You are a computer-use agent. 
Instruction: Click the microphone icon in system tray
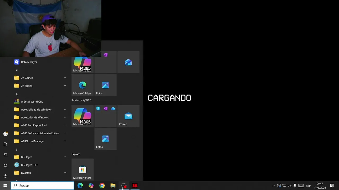point(295,186)
